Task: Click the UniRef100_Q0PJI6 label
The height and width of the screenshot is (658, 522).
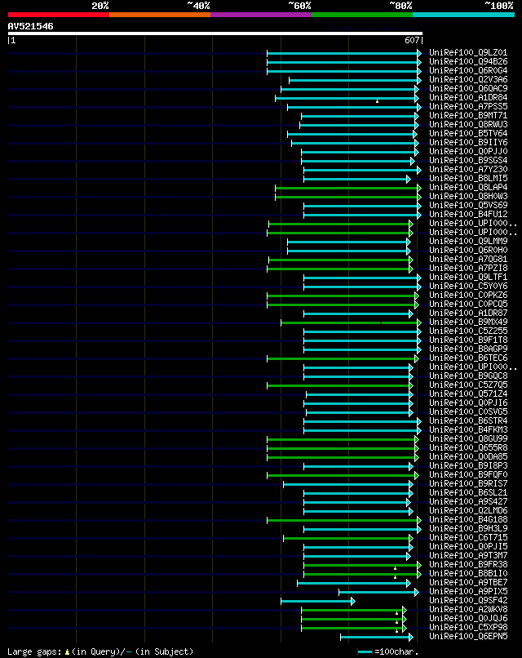Action: click(x=468, y=402)
